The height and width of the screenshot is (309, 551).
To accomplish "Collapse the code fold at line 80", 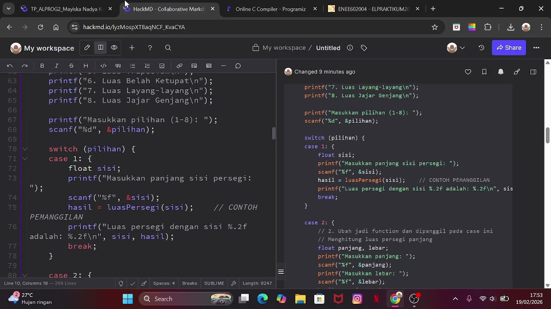I will point(25,275).
